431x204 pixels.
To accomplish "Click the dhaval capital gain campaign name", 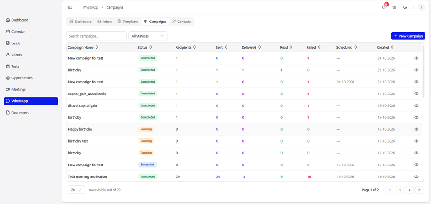I will click(x=82, y=105).
